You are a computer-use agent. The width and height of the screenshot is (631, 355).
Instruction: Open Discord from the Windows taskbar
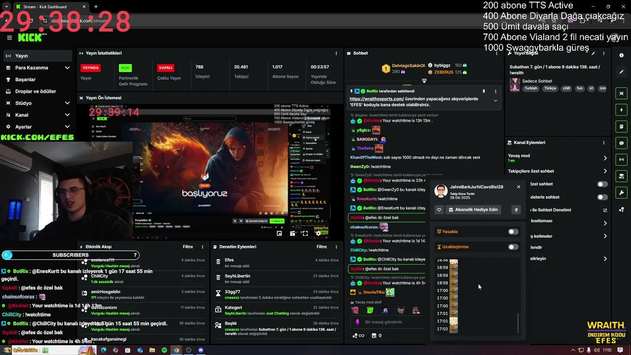(x=201, y=350)
